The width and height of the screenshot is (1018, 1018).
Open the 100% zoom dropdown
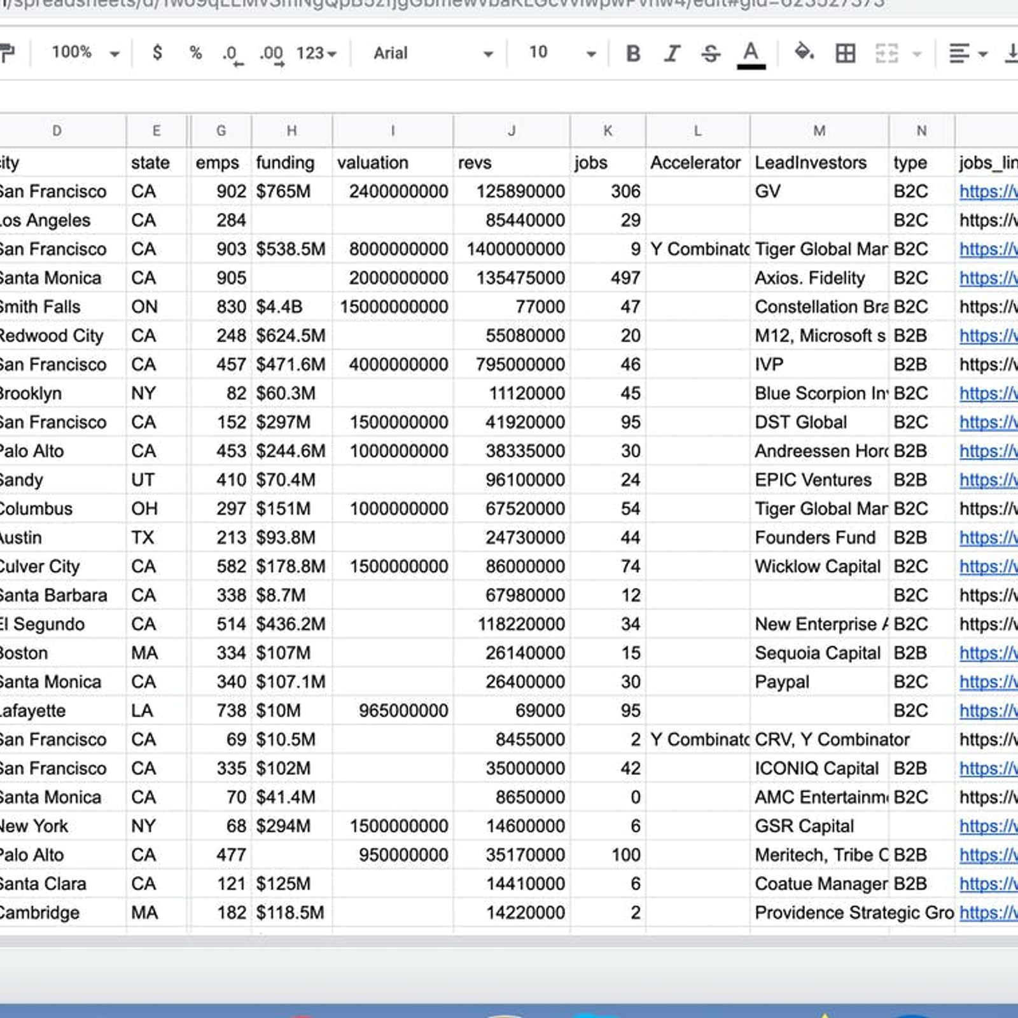click(85, 53)
